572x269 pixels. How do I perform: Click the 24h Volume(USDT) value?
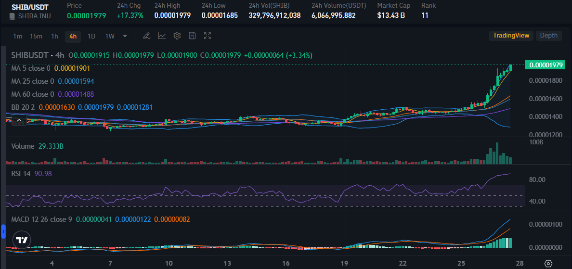click(x=333, y=16)
